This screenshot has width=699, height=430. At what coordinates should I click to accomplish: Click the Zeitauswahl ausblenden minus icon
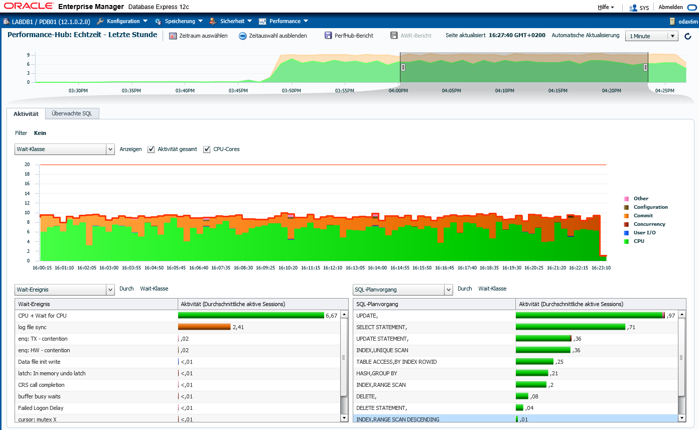[x=242, y=36]
